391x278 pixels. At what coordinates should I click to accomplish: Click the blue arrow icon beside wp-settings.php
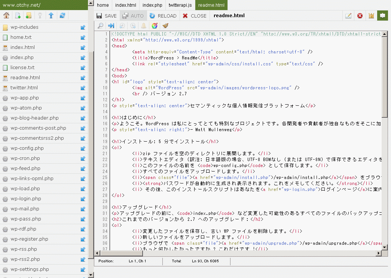pyautogui.click(x=83, y=269)
